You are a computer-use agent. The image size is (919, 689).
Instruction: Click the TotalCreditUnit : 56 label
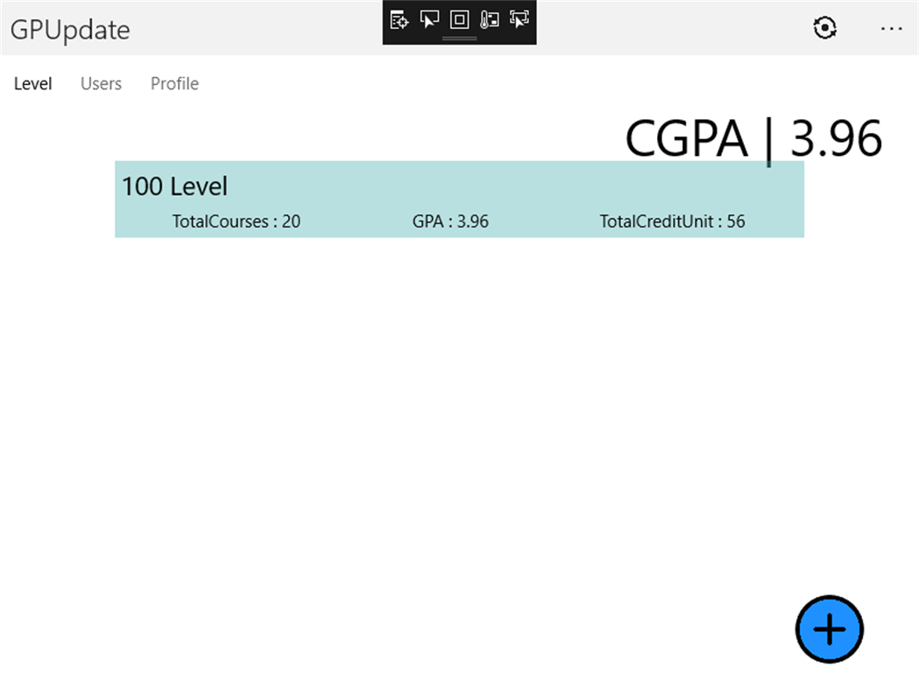pyautogui.click(x=672, y=221)
